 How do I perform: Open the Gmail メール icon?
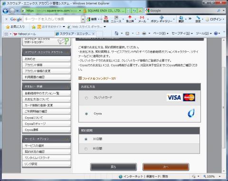tap(142, 19)
